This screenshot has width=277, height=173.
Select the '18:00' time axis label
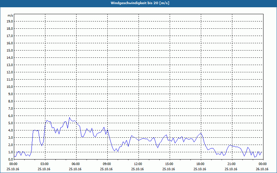(x=201, y=164)
